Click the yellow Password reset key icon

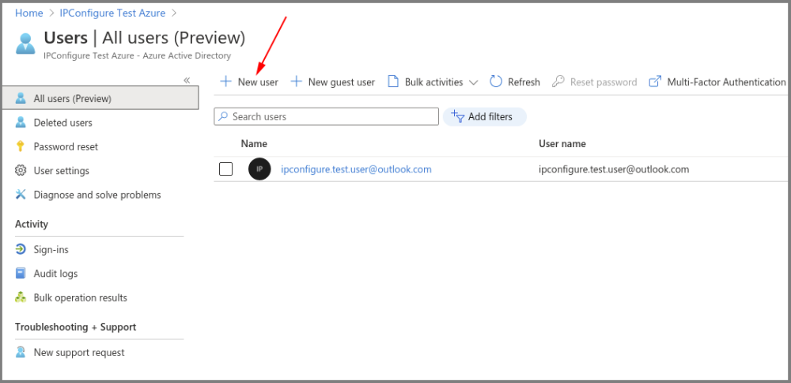click(x=21, y=147)
